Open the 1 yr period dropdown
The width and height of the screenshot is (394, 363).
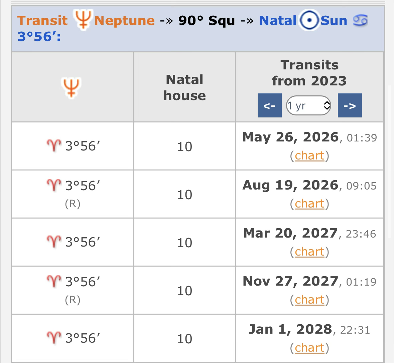coord(305,106)
